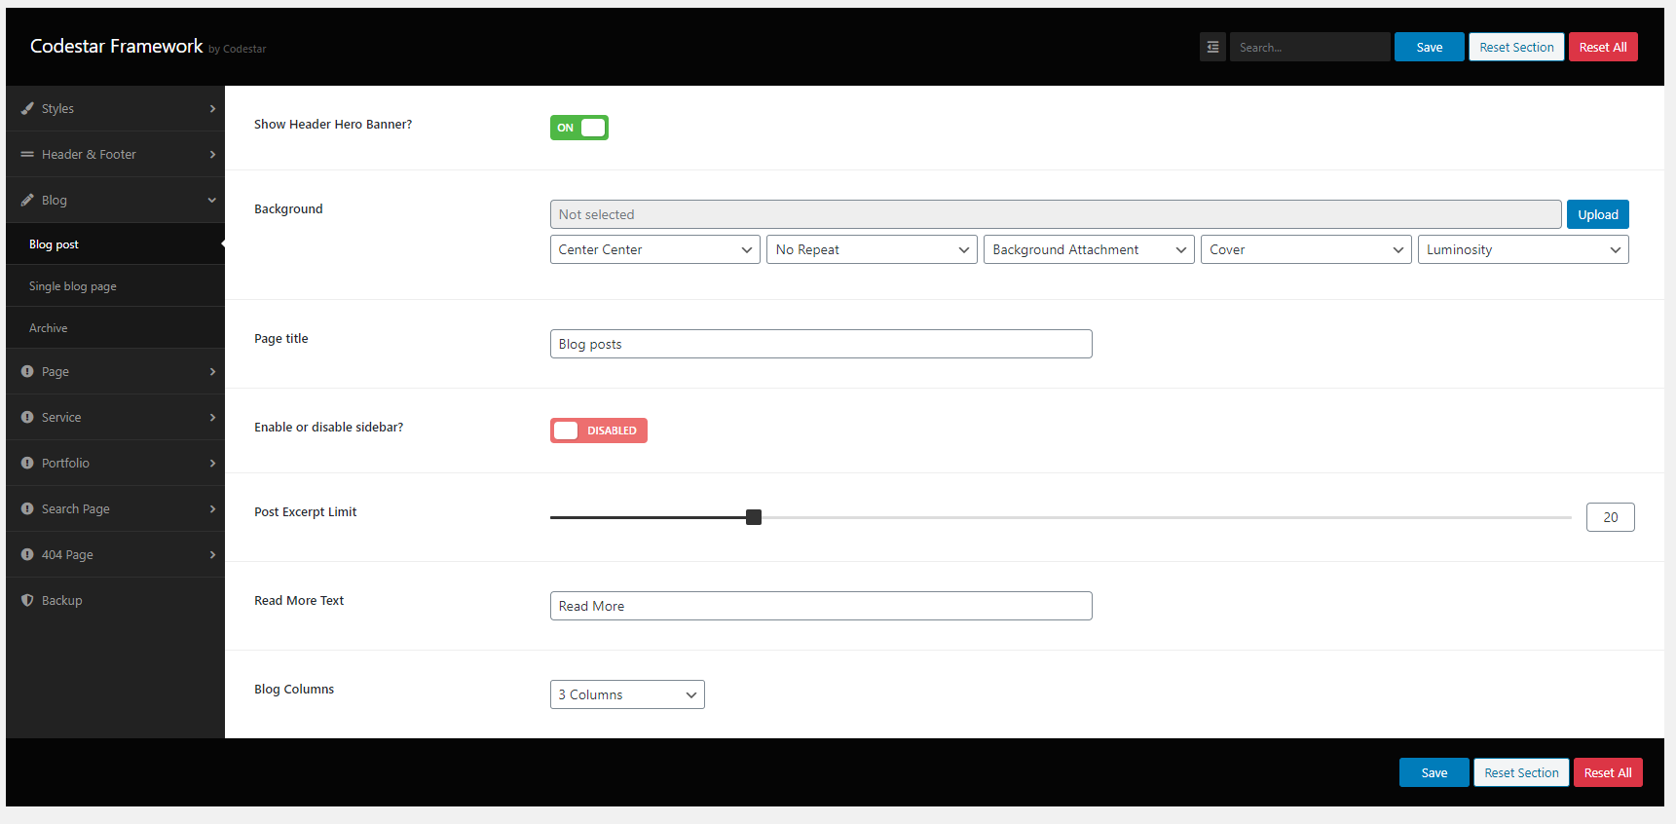1676x824 pixels.
Task: Open the Archive submenu item
Action: [x=49, y=328]
